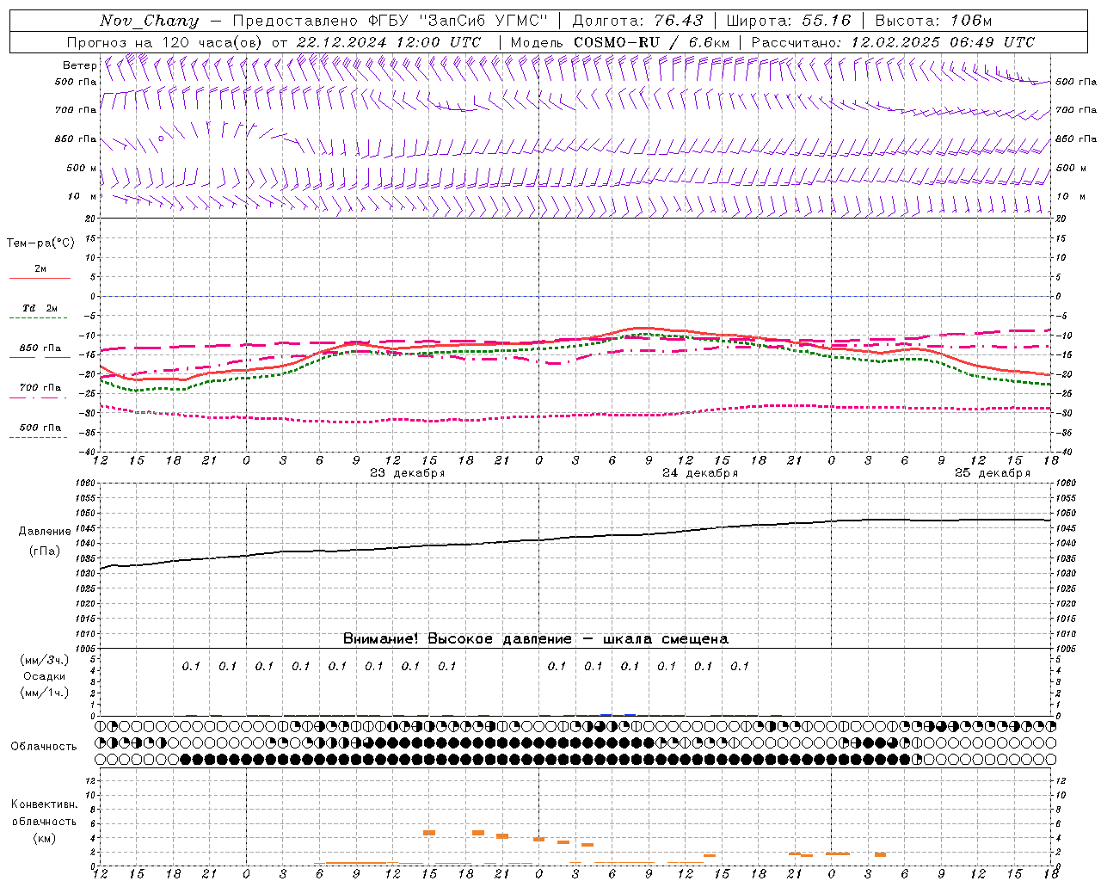Click the 'Давление' pressure panel label
The height and width of the screenshot is (881, 1101).
click(x=45, y=532)
